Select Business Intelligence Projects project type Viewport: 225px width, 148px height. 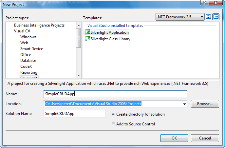(x=39, y=25)
